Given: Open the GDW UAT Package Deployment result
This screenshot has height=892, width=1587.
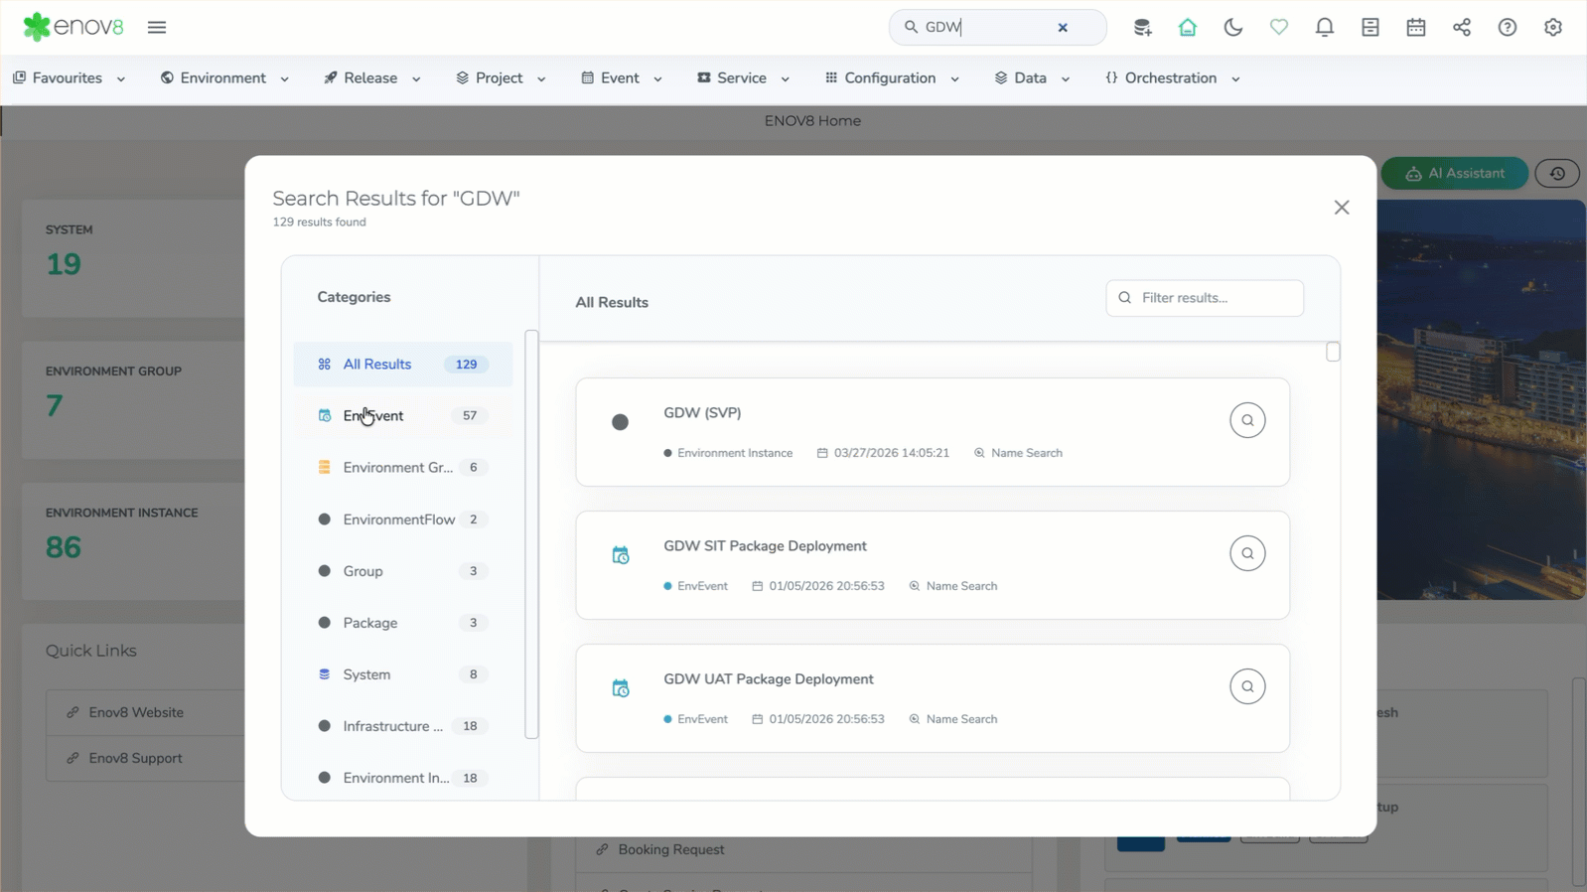Looking at the screenshot, I should pyautogui.click(x=768, y=679).
